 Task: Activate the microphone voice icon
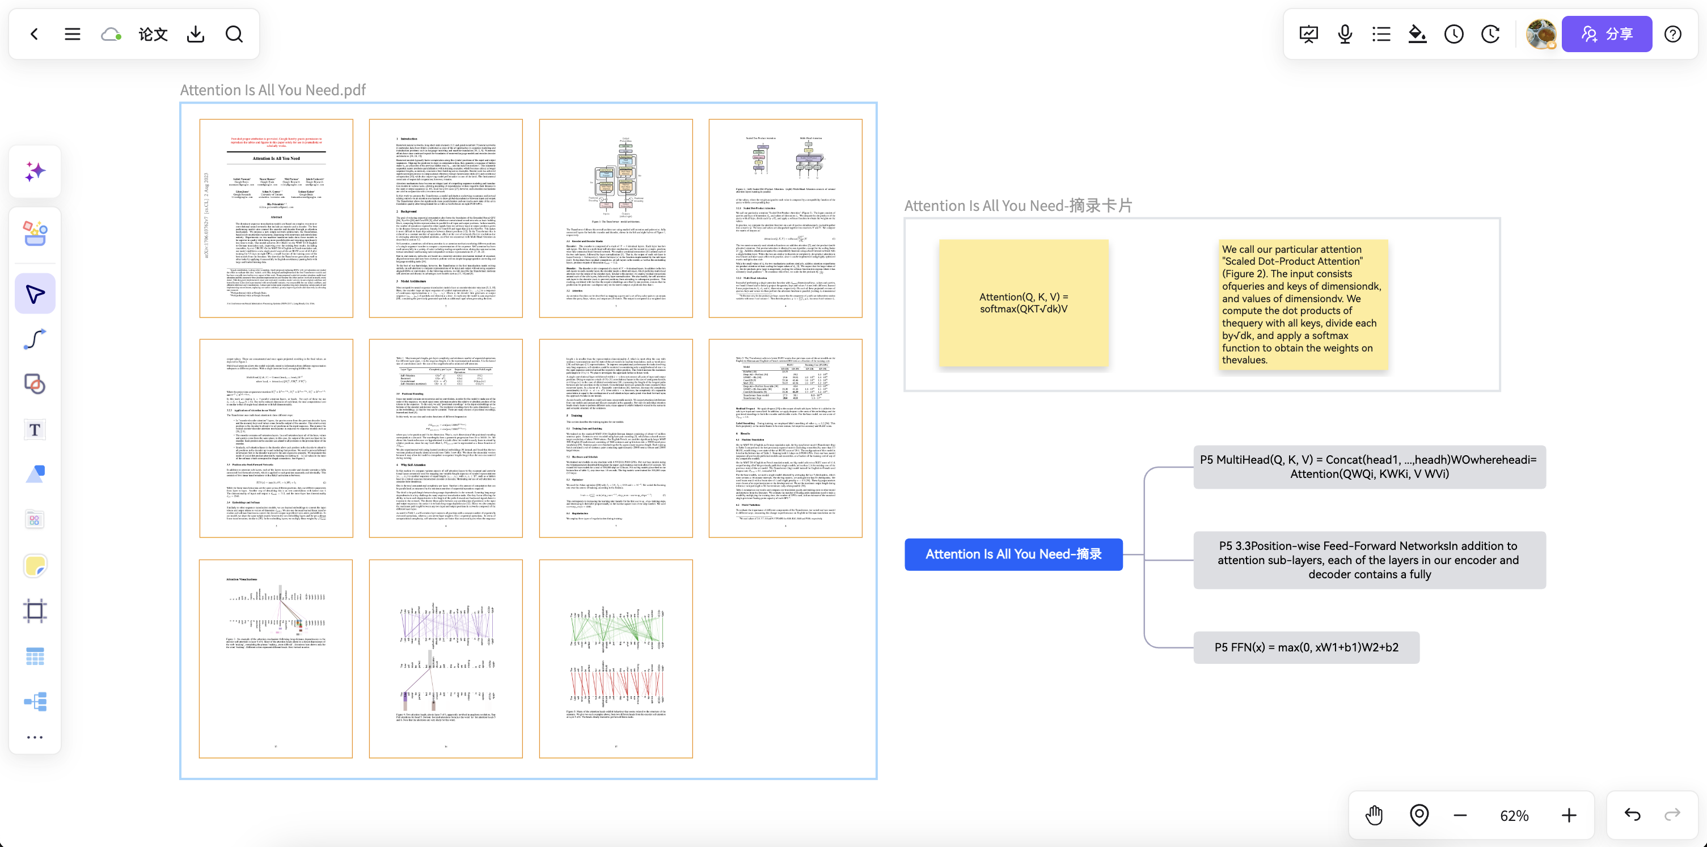click(x=1345, y=34)
